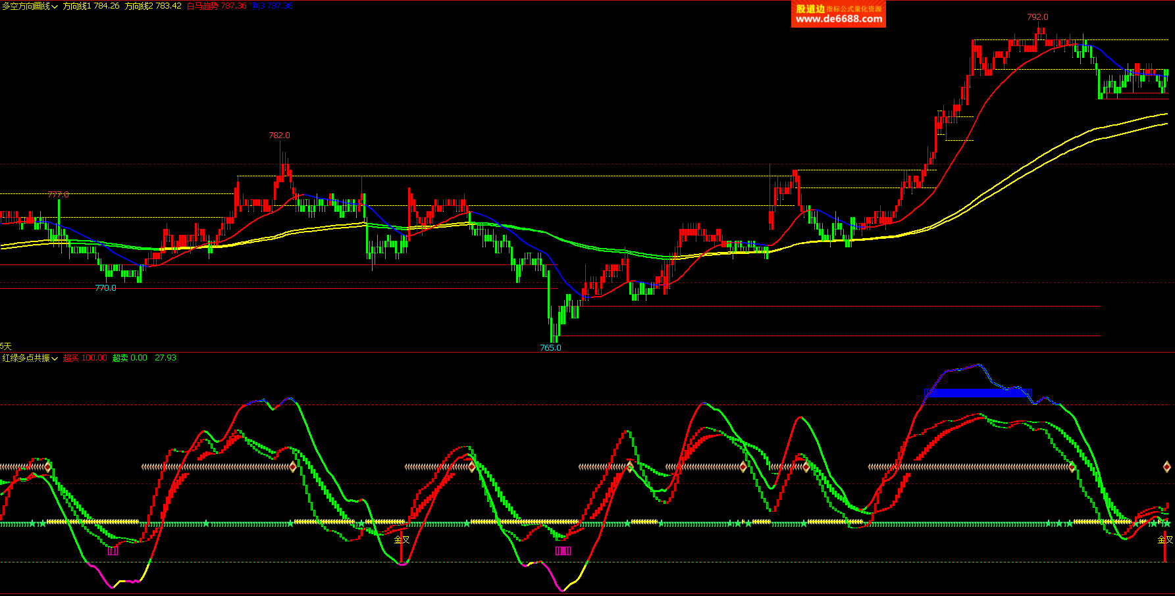This screenshot has width=1175, height=596.
Task: Select the blue 判3 787.36 legend entry
Action: (272, 6)
